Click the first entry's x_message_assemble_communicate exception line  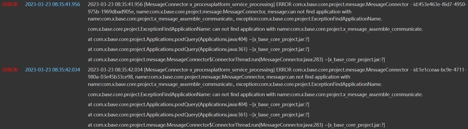point(235,19)
